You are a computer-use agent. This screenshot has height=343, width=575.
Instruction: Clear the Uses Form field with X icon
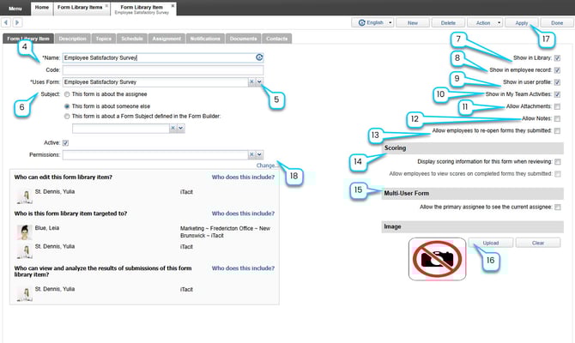click(x=251, y=81)
